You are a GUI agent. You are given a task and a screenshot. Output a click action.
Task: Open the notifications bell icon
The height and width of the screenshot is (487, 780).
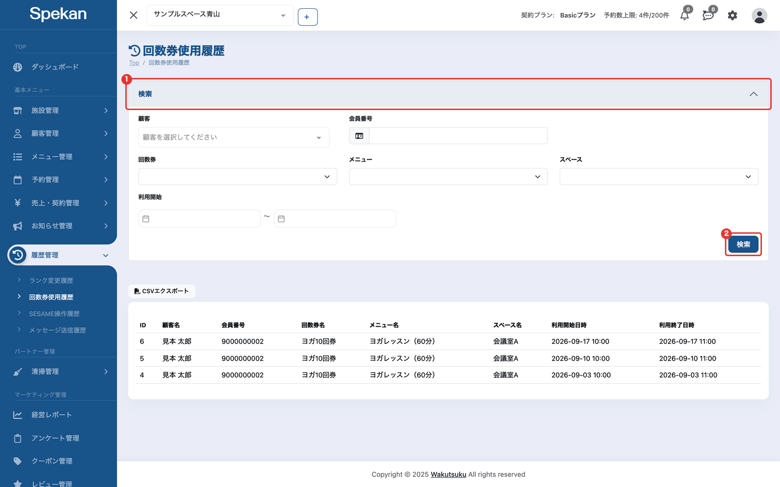684,16
